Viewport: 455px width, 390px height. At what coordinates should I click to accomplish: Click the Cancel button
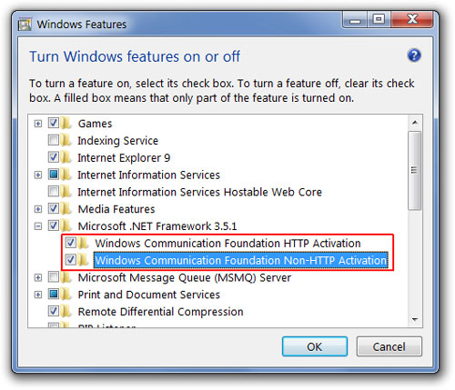pos(389,346)
